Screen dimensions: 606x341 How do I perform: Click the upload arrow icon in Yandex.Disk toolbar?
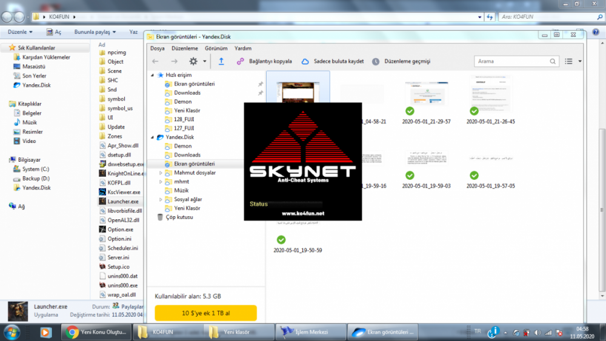[221, 61]
